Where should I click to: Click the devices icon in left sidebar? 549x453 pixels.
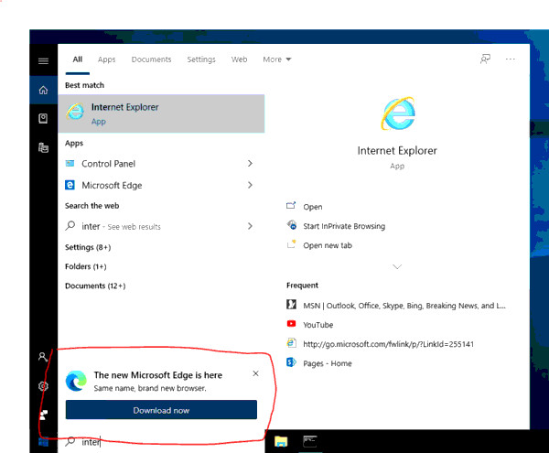pos(43,147)
